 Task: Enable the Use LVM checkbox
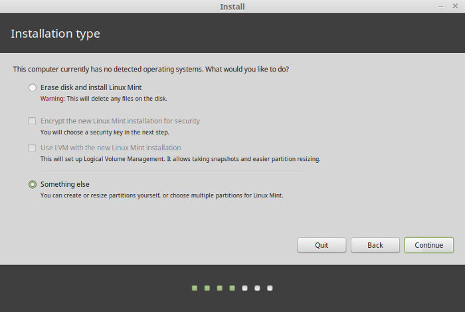click(x=32, y=148)
